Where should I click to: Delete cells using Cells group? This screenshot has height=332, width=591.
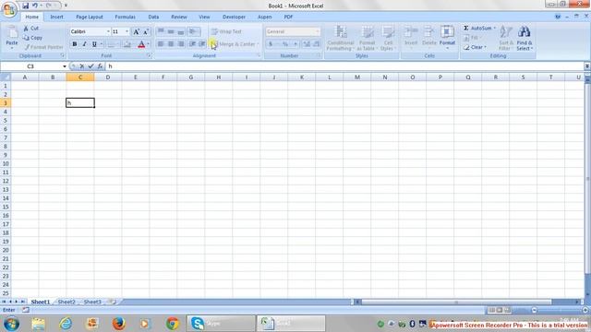point(428,37)
